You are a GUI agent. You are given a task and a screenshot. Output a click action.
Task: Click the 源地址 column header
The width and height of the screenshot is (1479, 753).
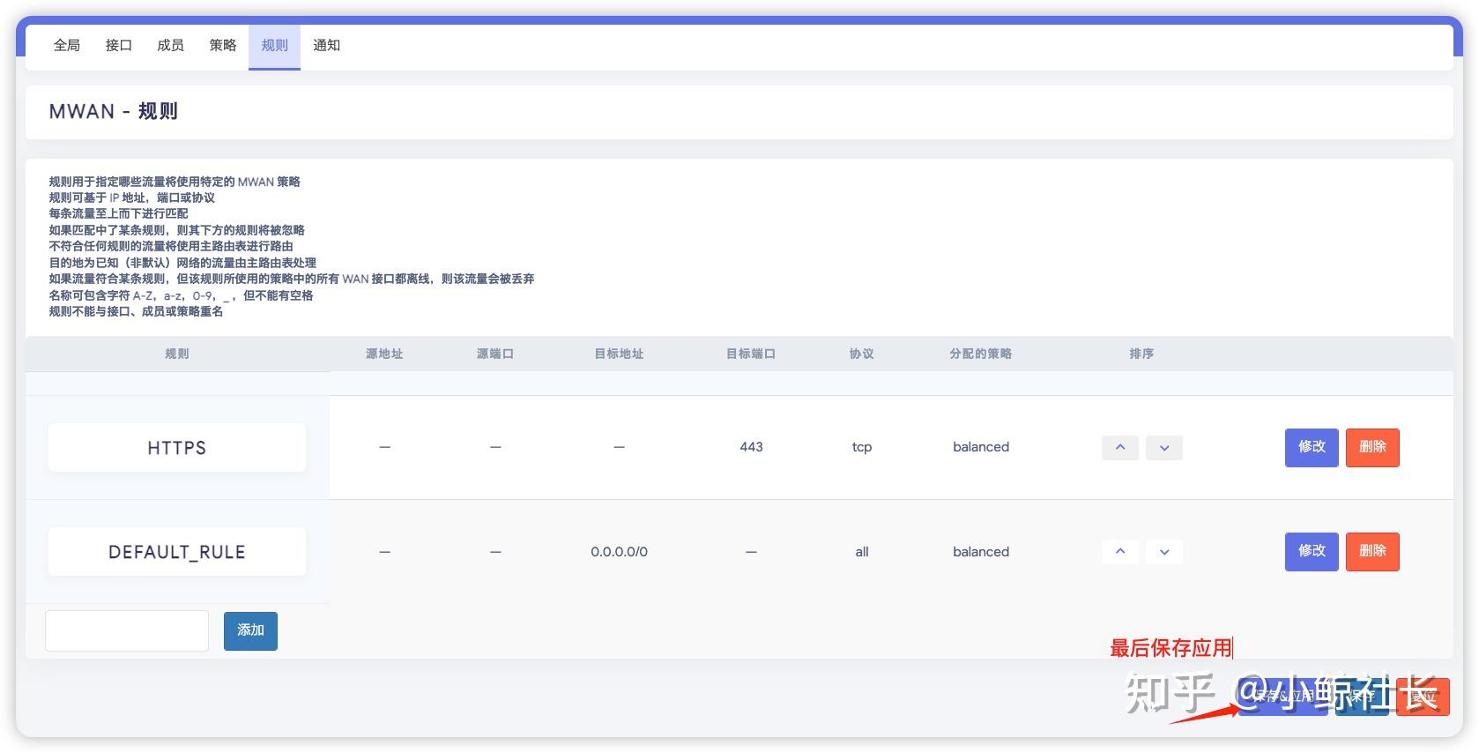384,354
